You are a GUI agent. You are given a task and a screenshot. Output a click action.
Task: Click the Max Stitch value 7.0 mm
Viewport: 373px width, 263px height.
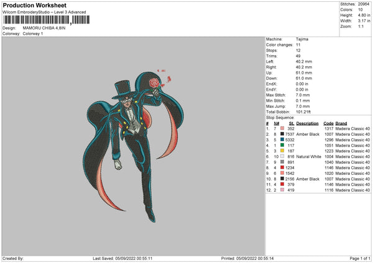(x=303, y=95)
